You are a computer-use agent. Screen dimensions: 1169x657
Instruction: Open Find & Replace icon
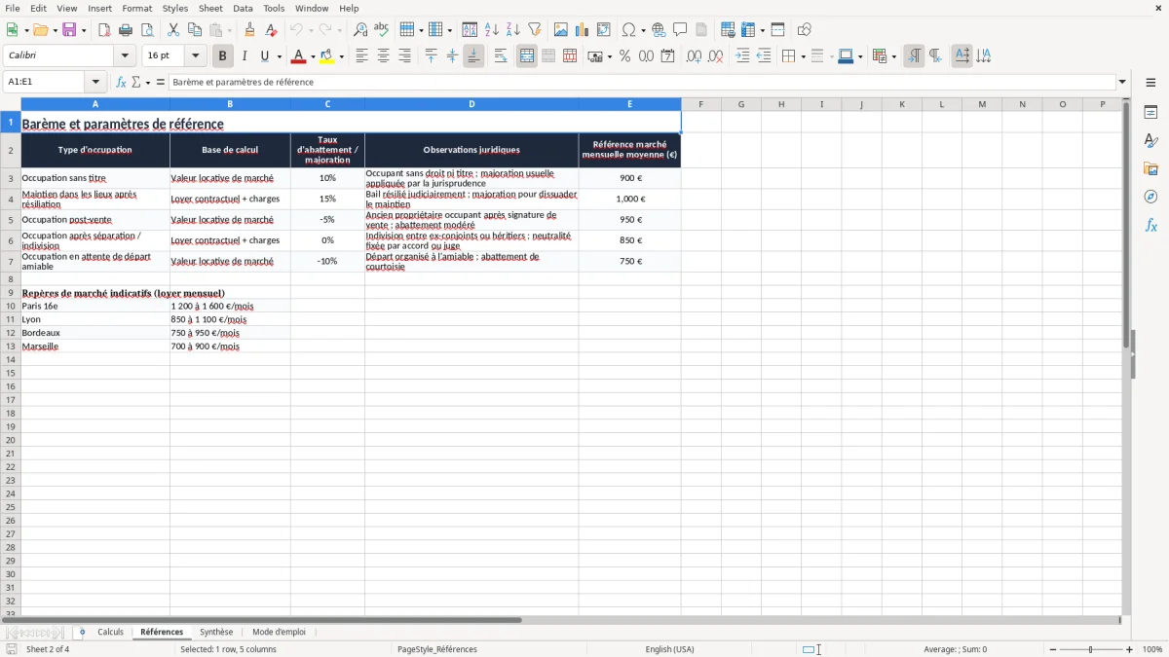click(360, 30)
